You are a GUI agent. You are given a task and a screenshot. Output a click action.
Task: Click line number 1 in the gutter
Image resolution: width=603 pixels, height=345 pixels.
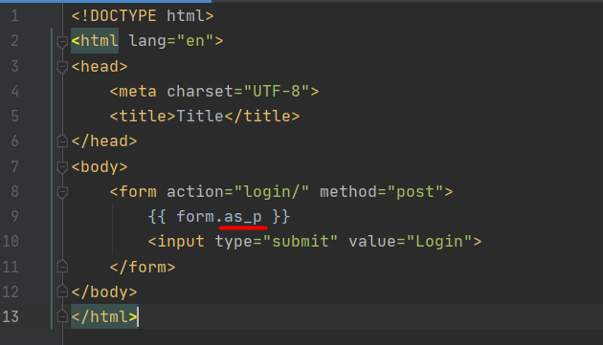pos(14,16)
